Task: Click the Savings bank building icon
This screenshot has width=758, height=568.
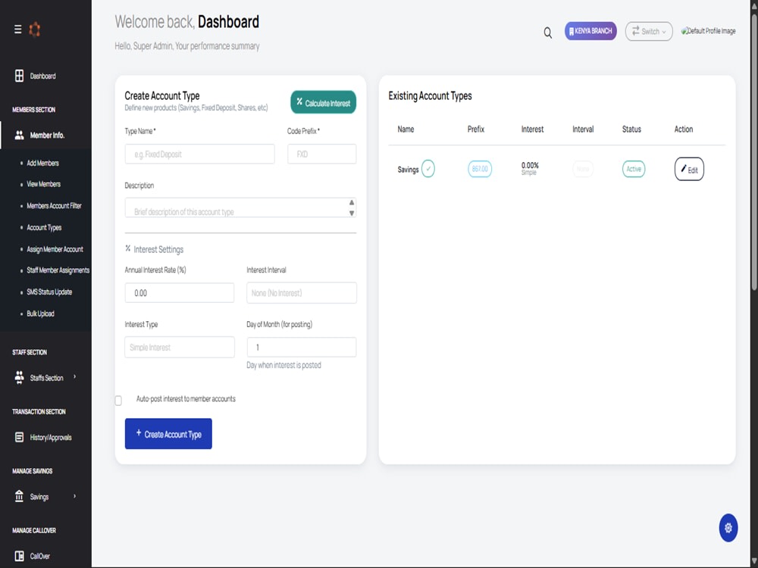Action: pyautogui.click(x=20, y=497)
